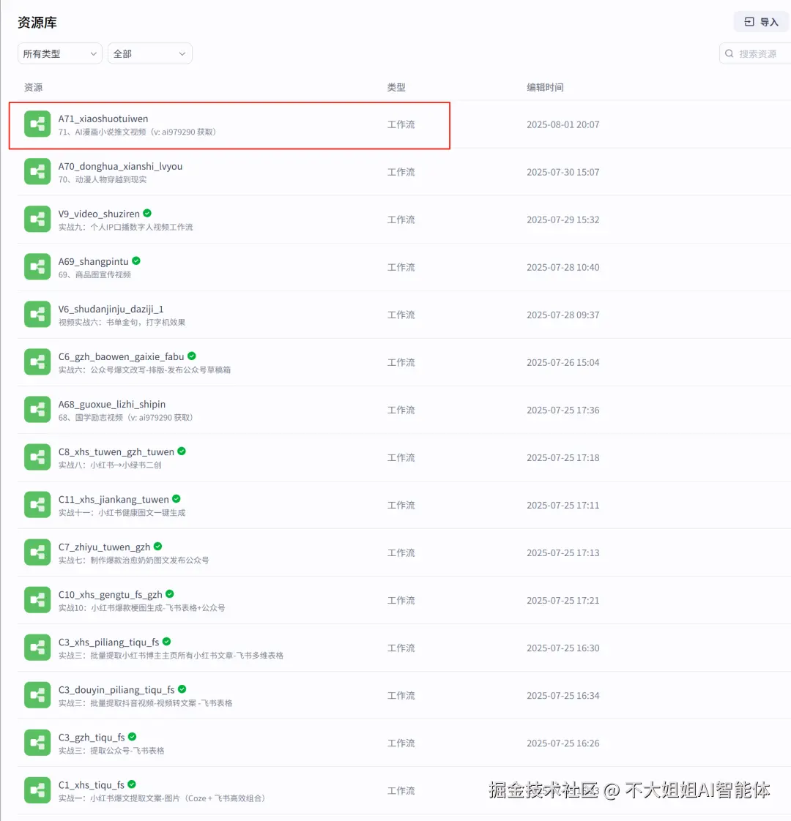Image resolution: width=791 pixels, height=821 pixels.
Task: Click the green checkmark on C11_xhs_jiankang_tuwen
Action: point(176,498)
